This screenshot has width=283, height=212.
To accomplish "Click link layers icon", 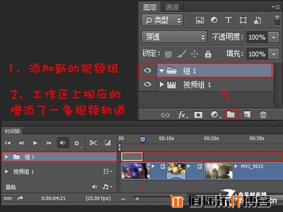I will 165,115.
